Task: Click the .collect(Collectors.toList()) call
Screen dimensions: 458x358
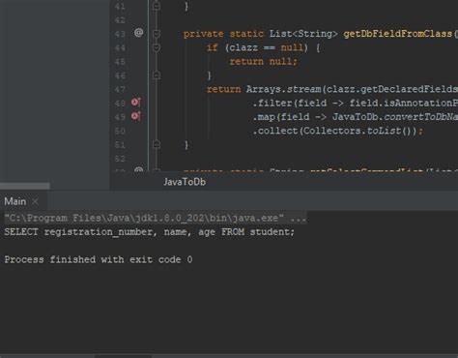Action: (337, 131)
